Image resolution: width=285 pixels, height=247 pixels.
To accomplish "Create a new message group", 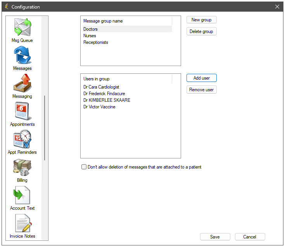I will (201, 20).
